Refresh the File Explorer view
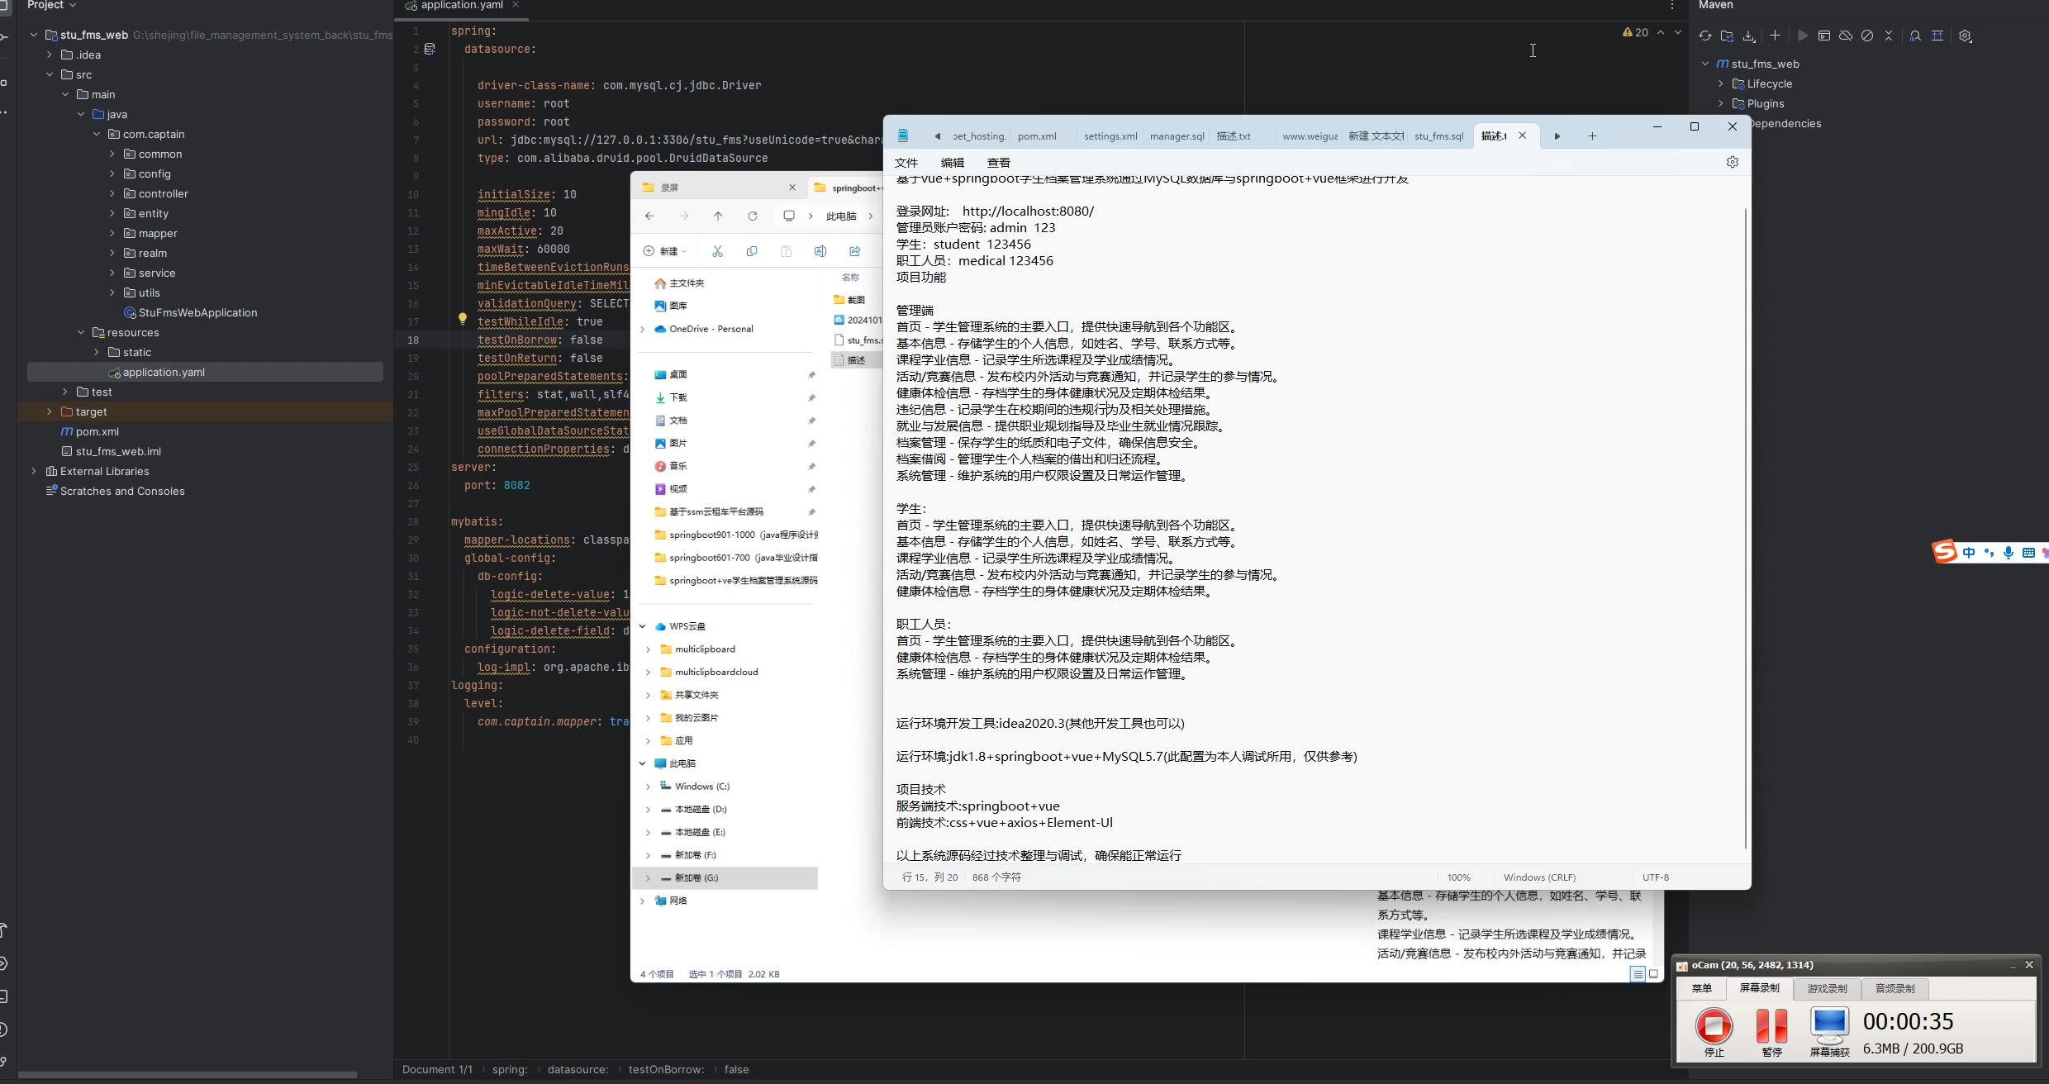Image resolution: width=2049 pixels, height=1084 pixels. click(753, 216)
